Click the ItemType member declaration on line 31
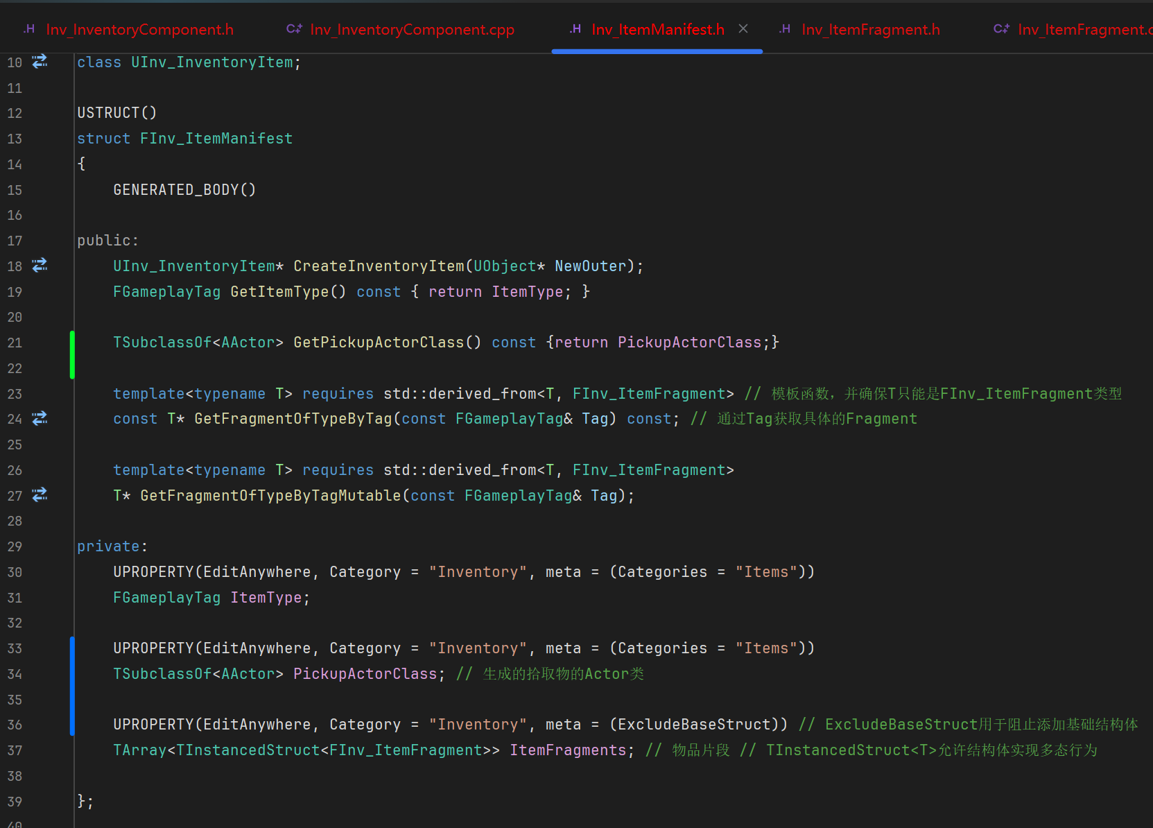The image size is (1153, 828). pyautogui.click(x=266, y=598)
